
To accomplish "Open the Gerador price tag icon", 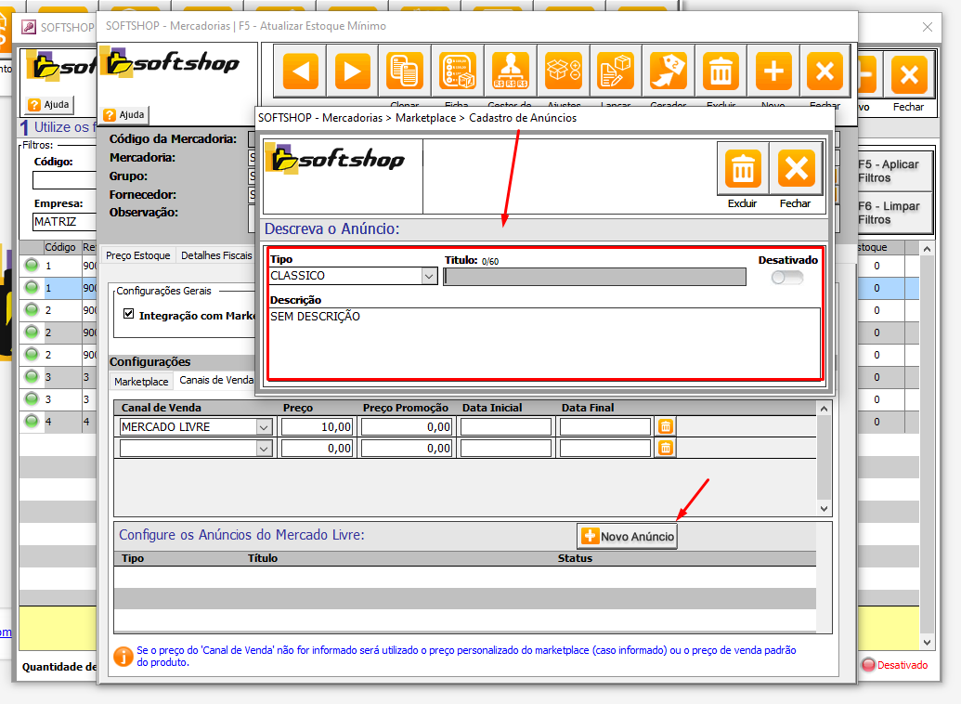I will [x=668, y=72].
